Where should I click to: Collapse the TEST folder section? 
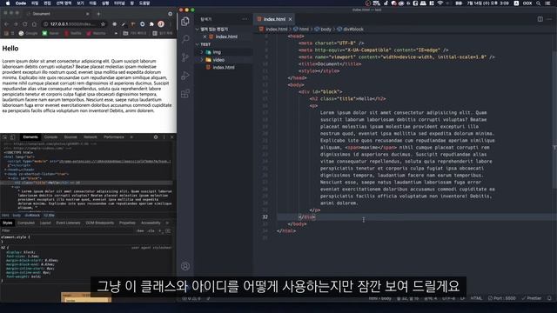point(198,44)
